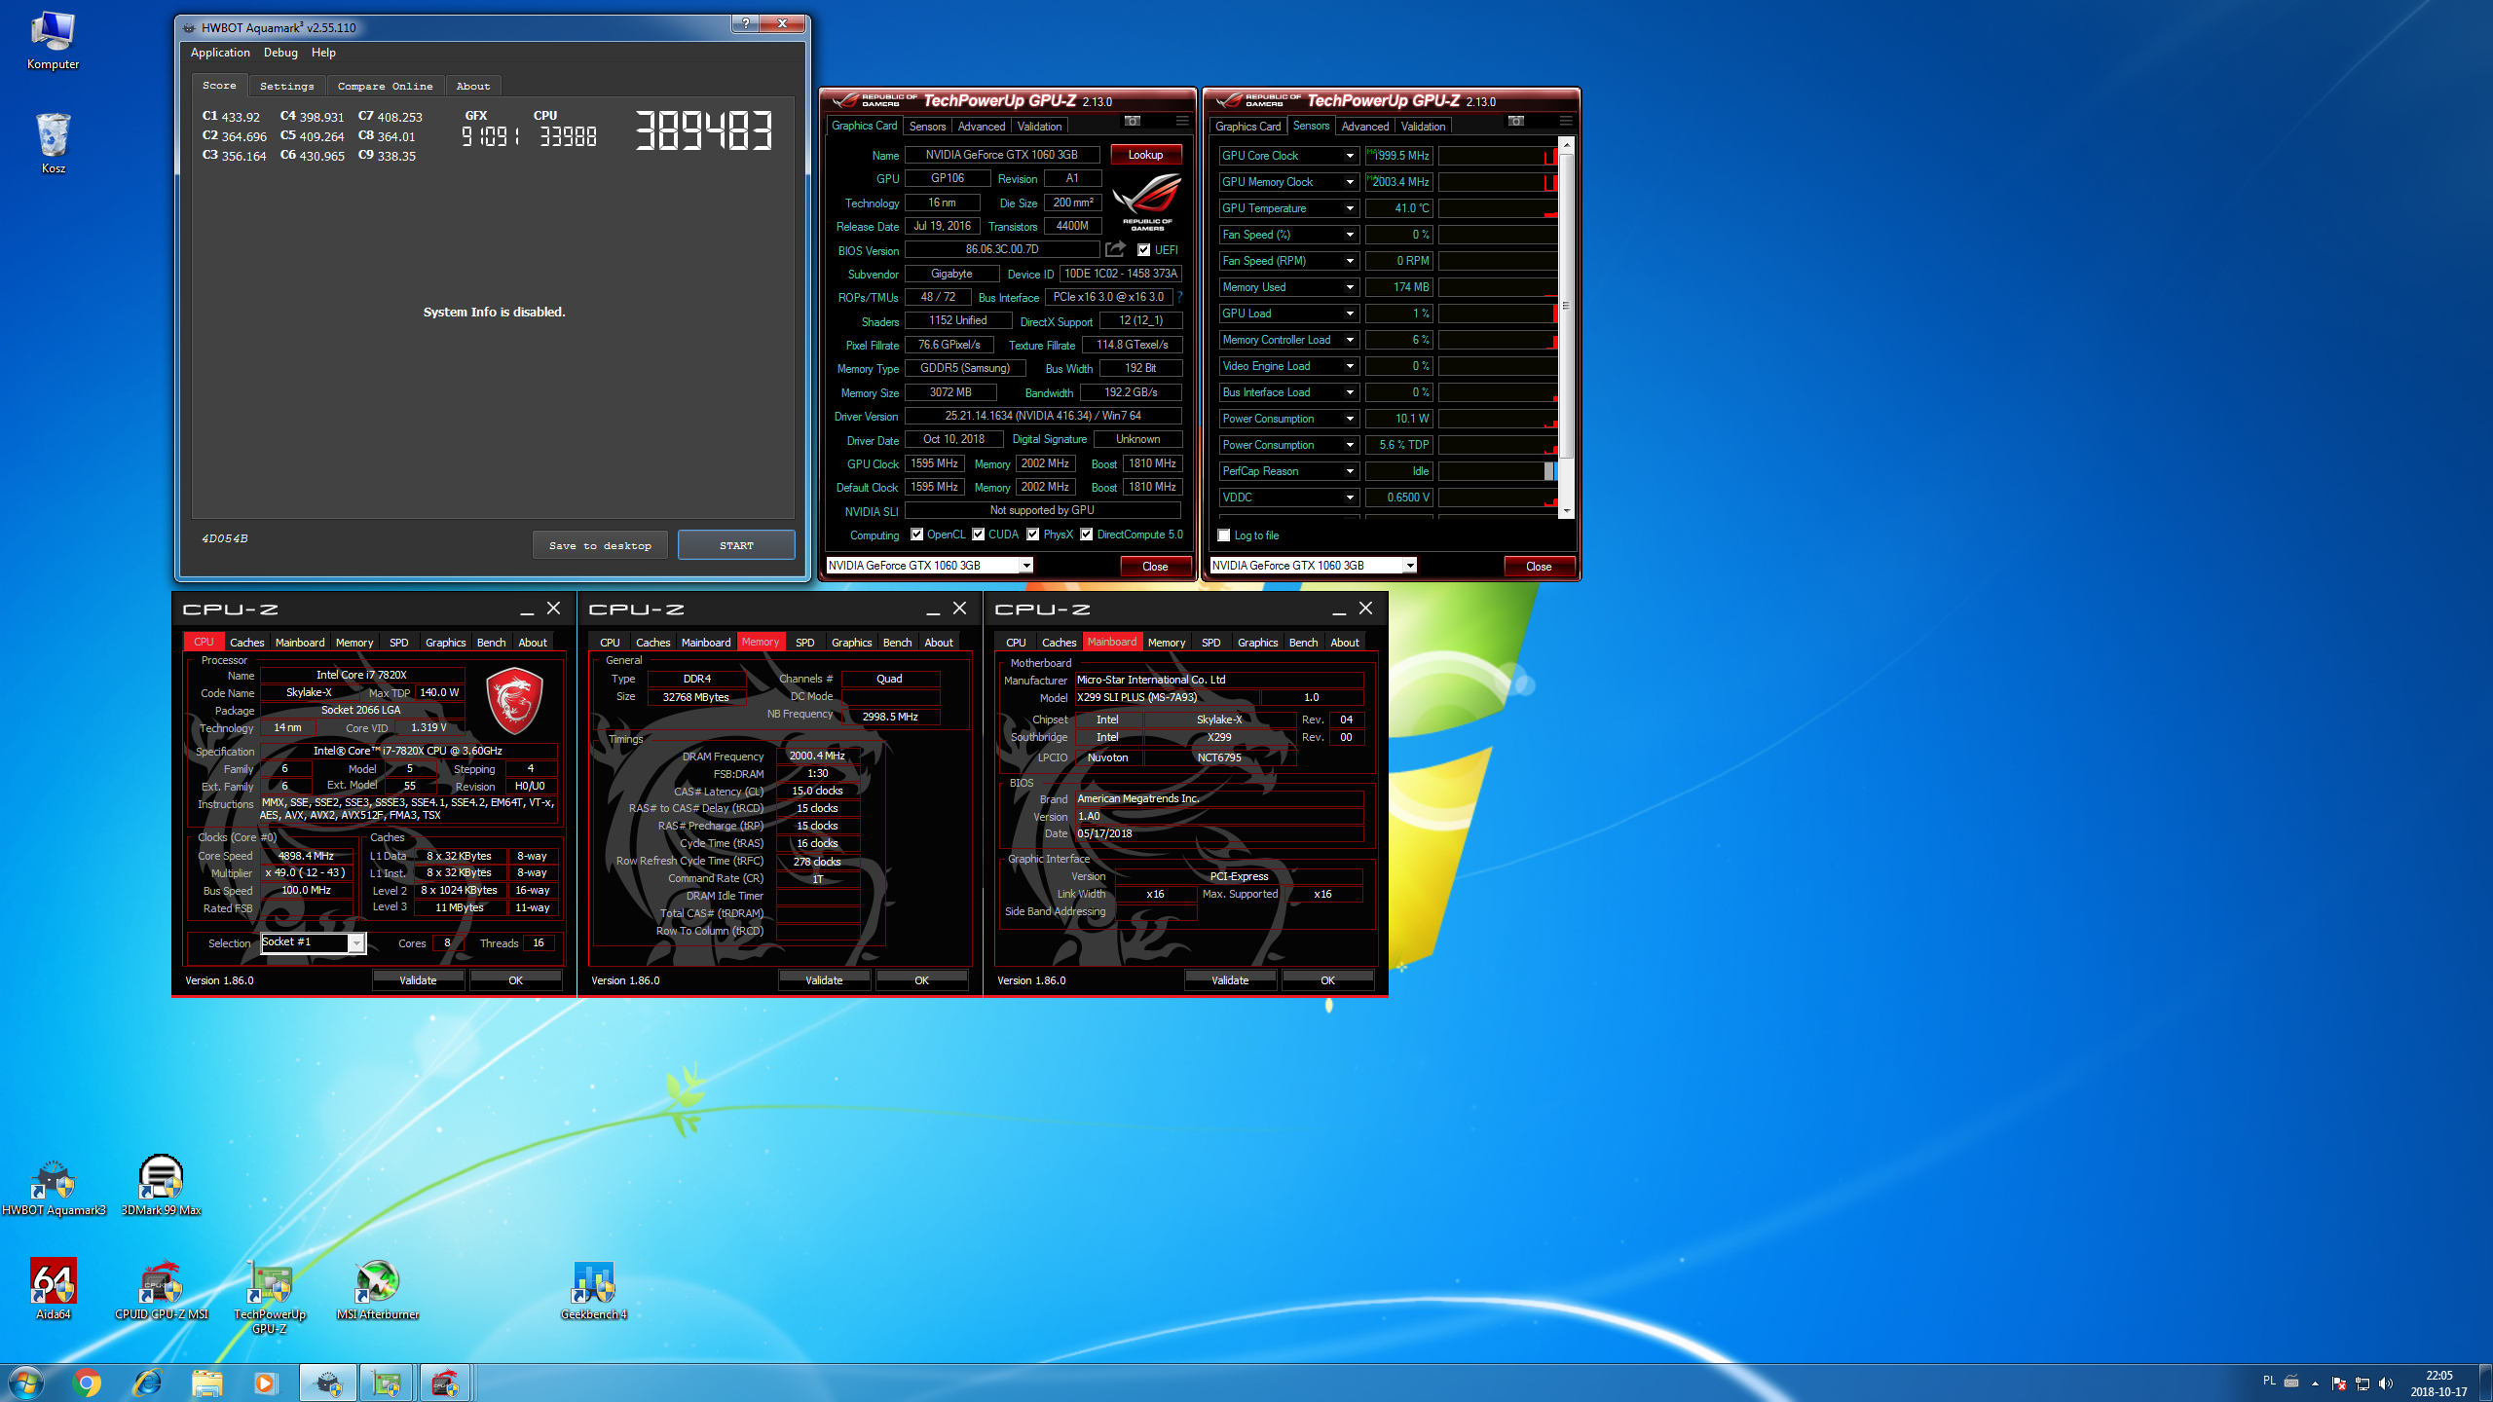Viewport: 2493px width, 1402px height.
Task: Open GPU Temperature sensor dropdown
Action: click(1350, 208)
